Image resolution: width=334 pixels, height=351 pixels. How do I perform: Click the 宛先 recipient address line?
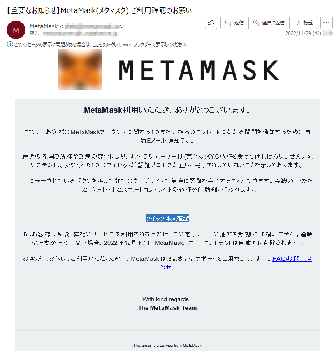click(x=73, y=33)
